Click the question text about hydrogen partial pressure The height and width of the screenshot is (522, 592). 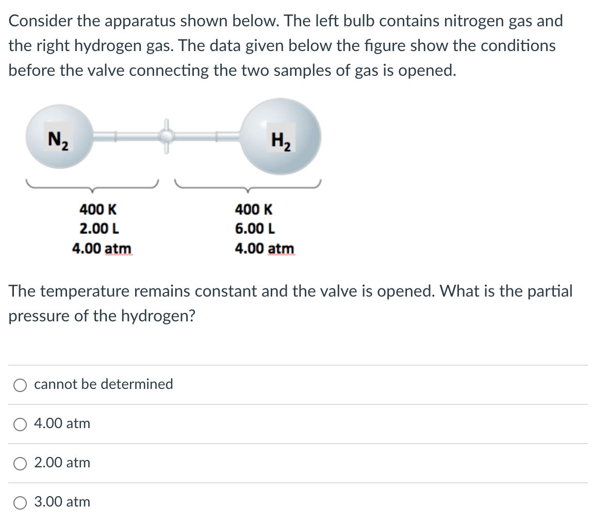[290, 303]
